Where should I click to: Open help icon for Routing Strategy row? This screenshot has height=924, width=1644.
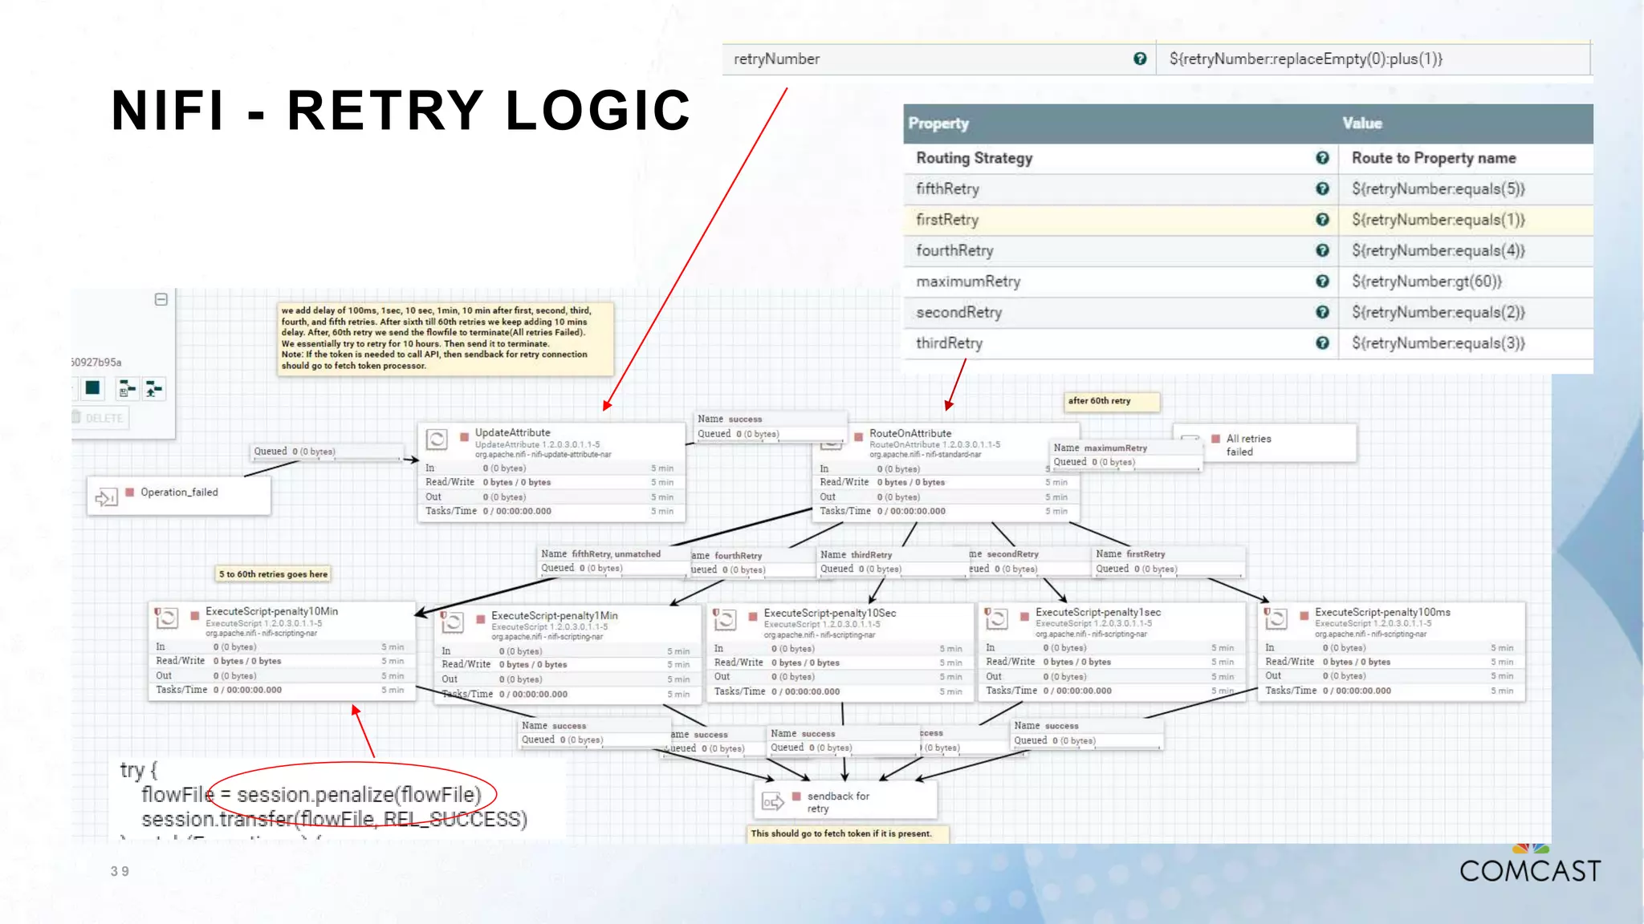tap(1322, 158)
